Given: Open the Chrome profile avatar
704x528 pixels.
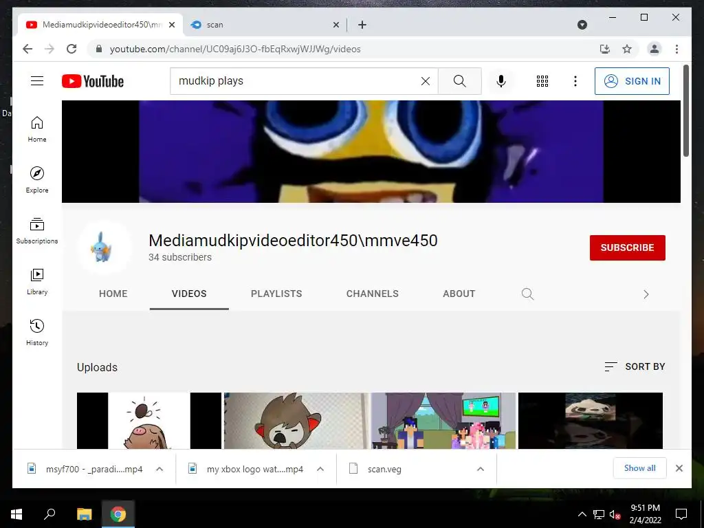Looking at the screenshot, I should (x=654, y=49).
